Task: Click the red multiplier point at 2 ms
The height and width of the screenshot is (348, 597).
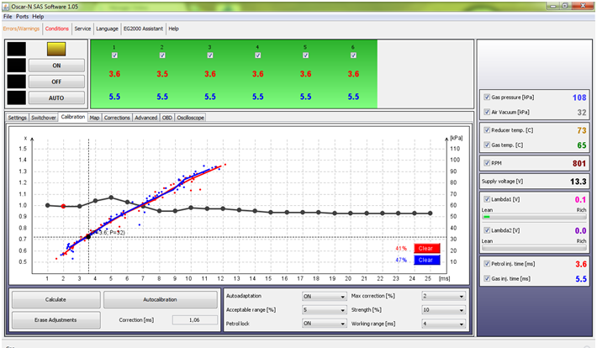Action: click(63, 207)
